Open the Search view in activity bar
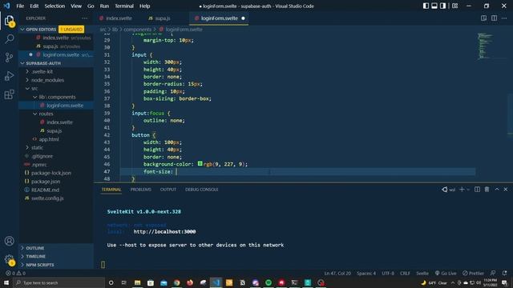Viewport: 513px width, 288px height. [x=9, y=39]
